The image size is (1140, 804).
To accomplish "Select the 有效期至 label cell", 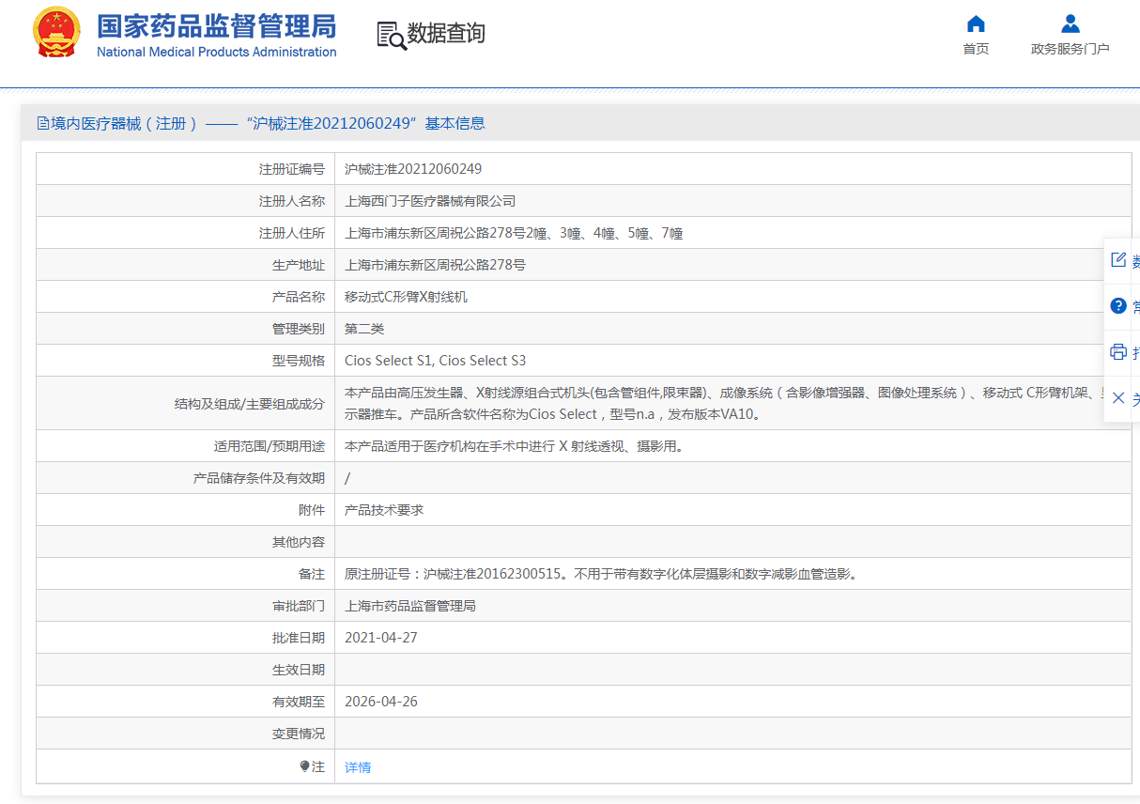I will pyautogui.click(x=186, y=702).
